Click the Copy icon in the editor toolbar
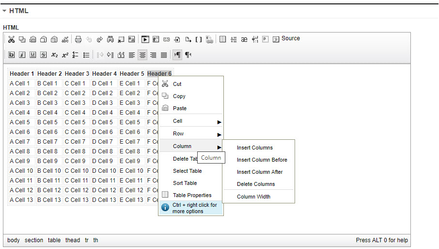 22,39
